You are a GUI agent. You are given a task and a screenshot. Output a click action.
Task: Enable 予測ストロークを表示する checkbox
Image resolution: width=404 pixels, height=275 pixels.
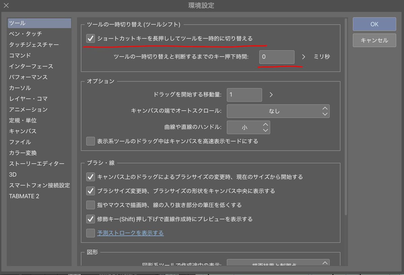click(91, 233)
